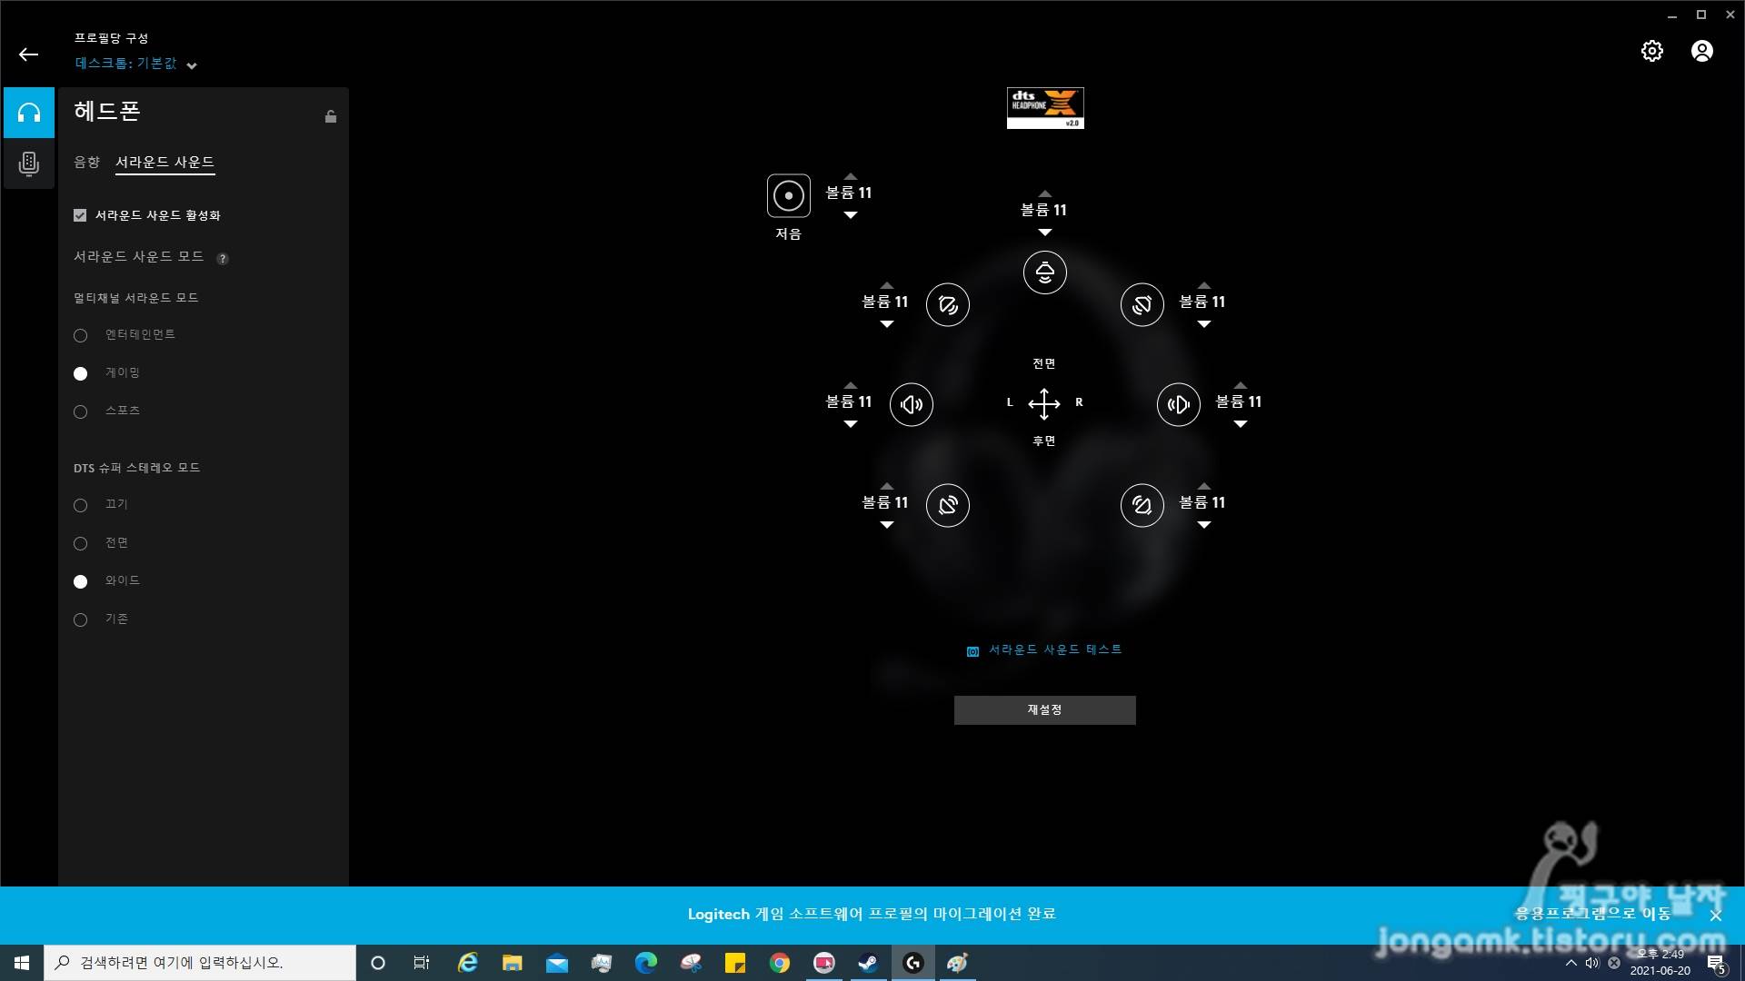The image size is (1745, 981).
Task: Select 엔터테인먼트 surround mode
Action: pos(81,335)
